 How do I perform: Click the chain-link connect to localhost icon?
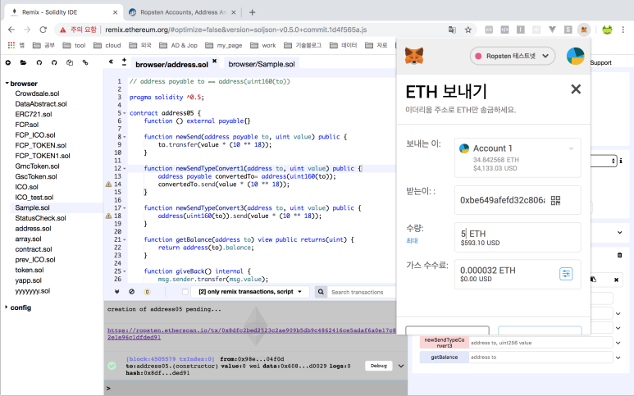tap(85, 62)
